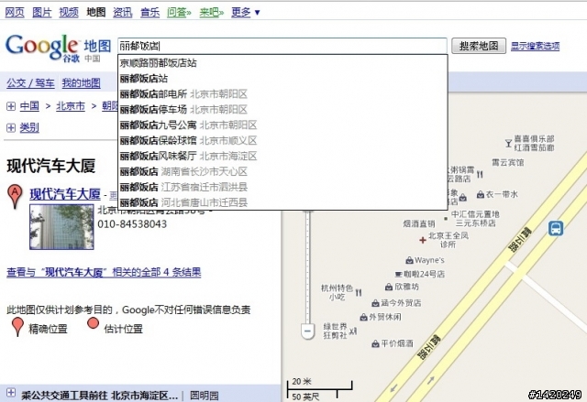
Task: Open the 资讯 top navigation link
Action: [123, 12]
